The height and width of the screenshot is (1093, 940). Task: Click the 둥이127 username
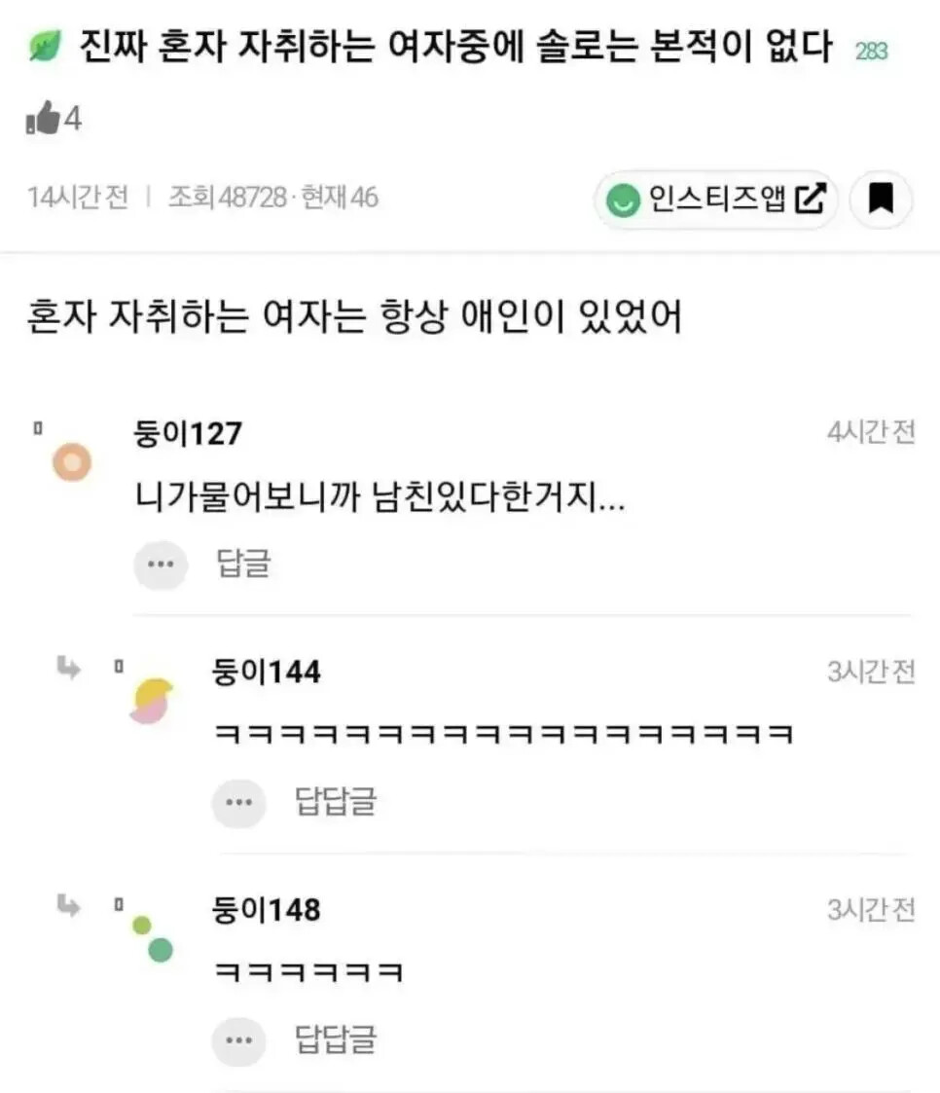pos(188,433)
